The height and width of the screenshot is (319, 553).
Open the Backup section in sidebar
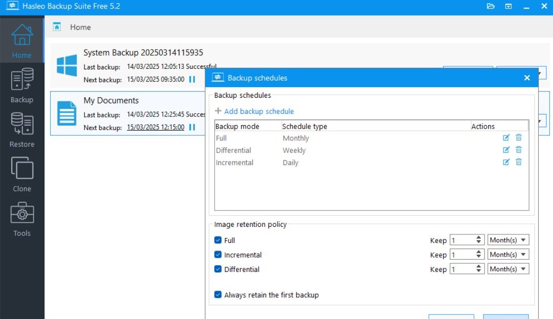pos(22,86)
